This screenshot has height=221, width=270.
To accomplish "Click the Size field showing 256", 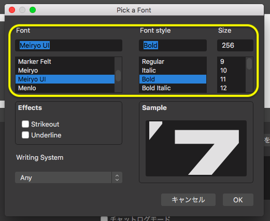I will pos(235,45).
